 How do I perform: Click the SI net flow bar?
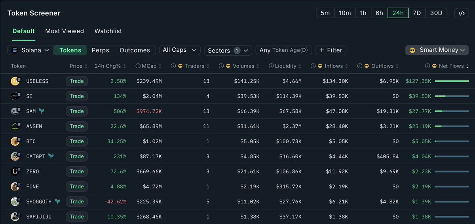click(x=452, y=96)
